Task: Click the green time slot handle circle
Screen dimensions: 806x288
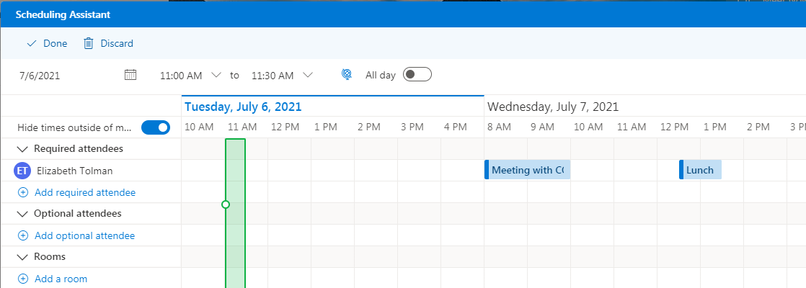Action: point(226,204)
